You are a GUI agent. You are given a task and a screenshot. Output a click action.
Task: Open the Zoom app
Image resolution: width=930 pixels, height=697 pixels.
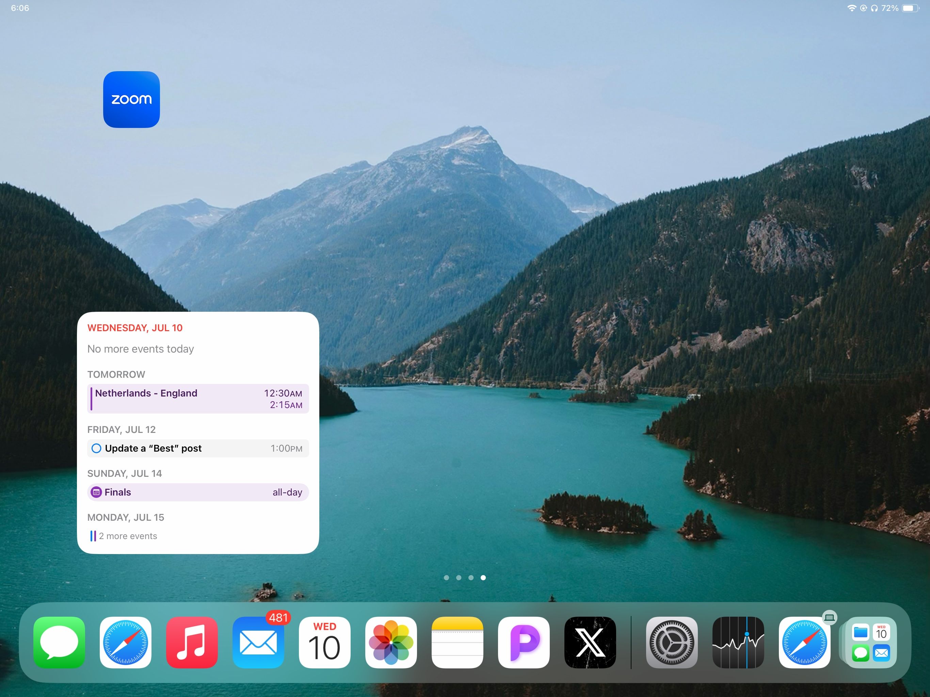point(132,99)
